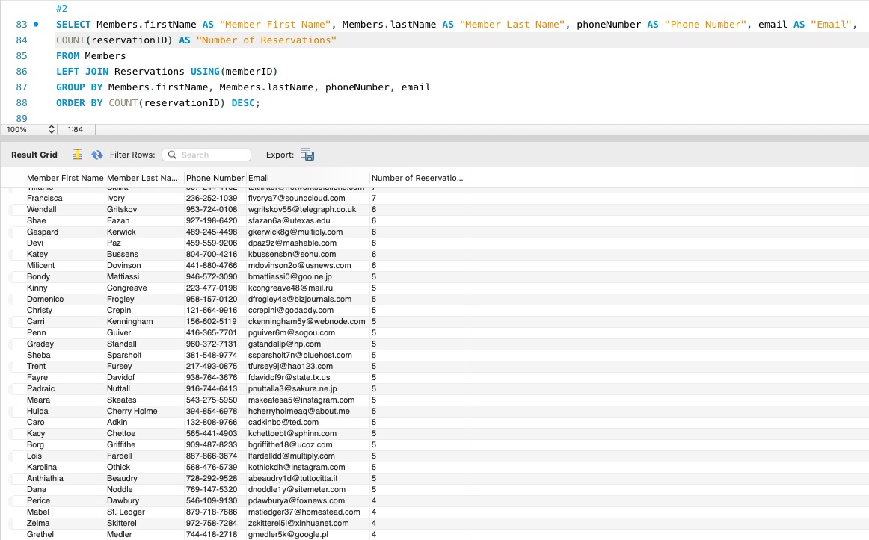This screenshot has width=869, height=540.
Task: Click the wrap cell content icon beside Result Grid
Action: [78, 155]
